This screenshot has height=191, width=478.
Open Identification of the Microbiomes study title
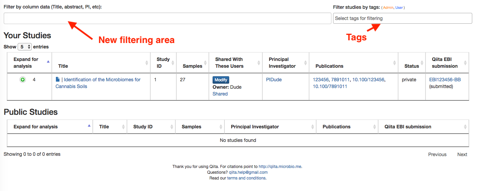tap(98, 83)
